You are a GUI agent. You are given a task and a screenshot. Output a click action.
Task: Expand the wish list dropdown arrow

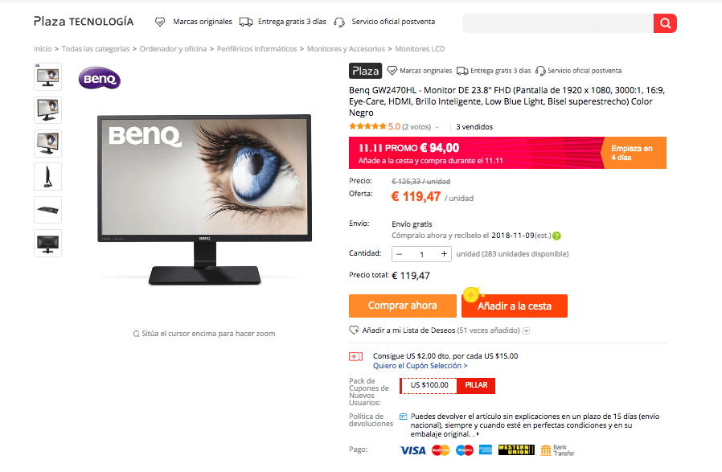pos(527,330)
